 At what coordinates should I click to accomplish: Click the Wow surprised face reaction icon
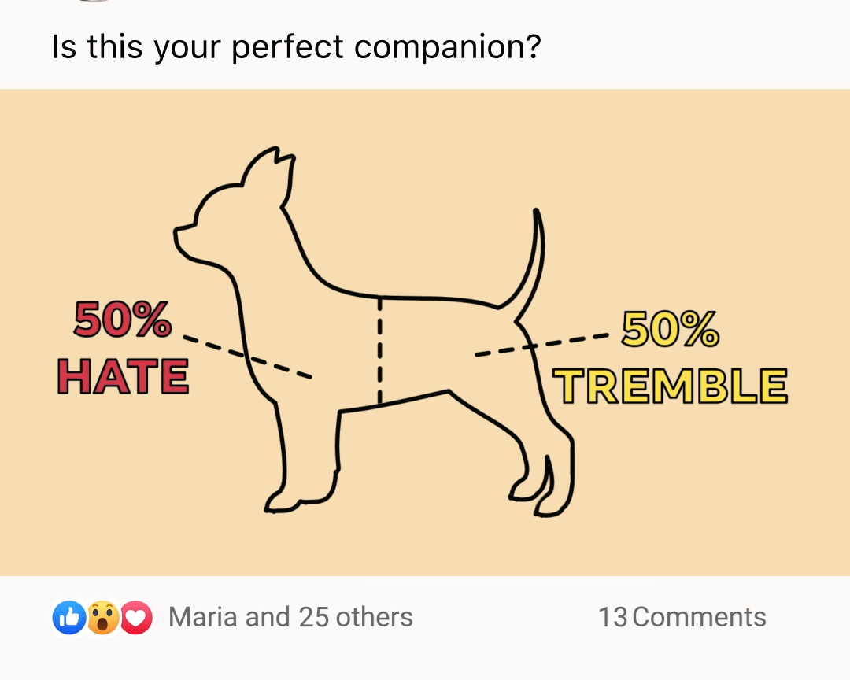(x=103, y=617)
